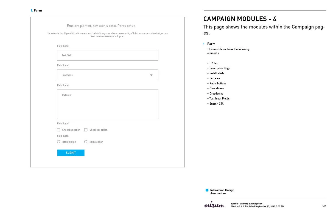336x217 pixels.
Task: Click the Dropdown field box
Action: (108, 75)
